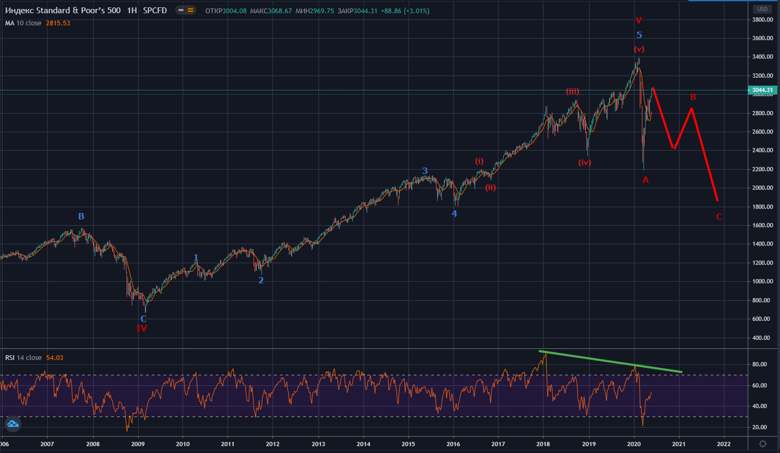Click the RSI value 54.03
This screenshot has width=780, height=453.
pyautogui.click(x=55, y=358)
